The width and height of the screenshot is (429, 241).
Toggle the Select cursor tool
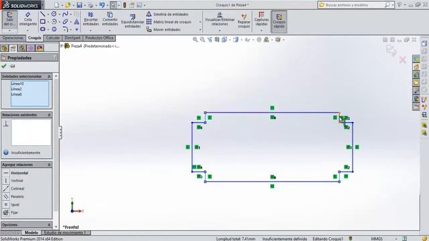pos(113,5)
